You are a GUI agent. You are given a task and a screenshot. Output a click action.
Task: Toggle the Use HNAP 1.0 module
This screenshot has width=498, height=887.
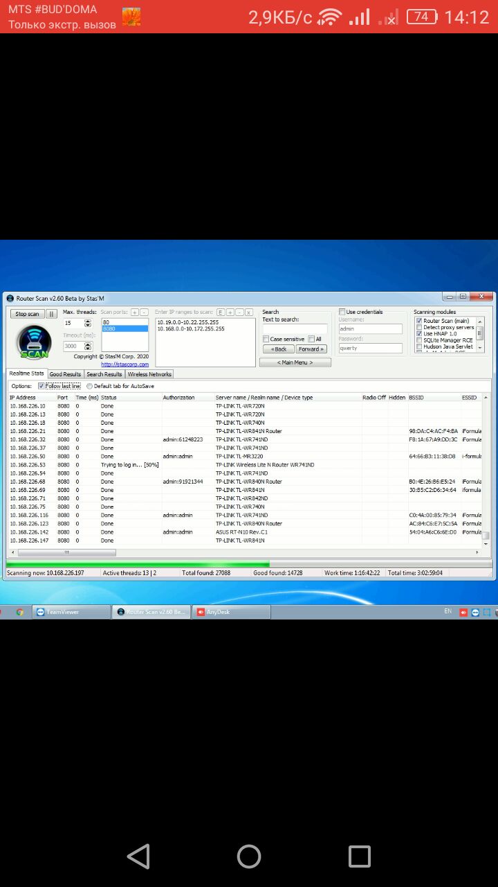(419, 333)
